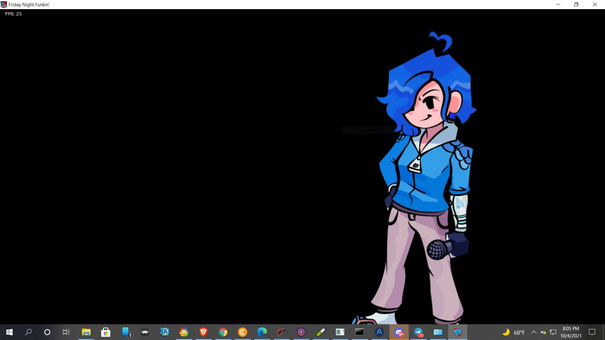Open the notification center
605x340 pixels.
pos(592,332)
